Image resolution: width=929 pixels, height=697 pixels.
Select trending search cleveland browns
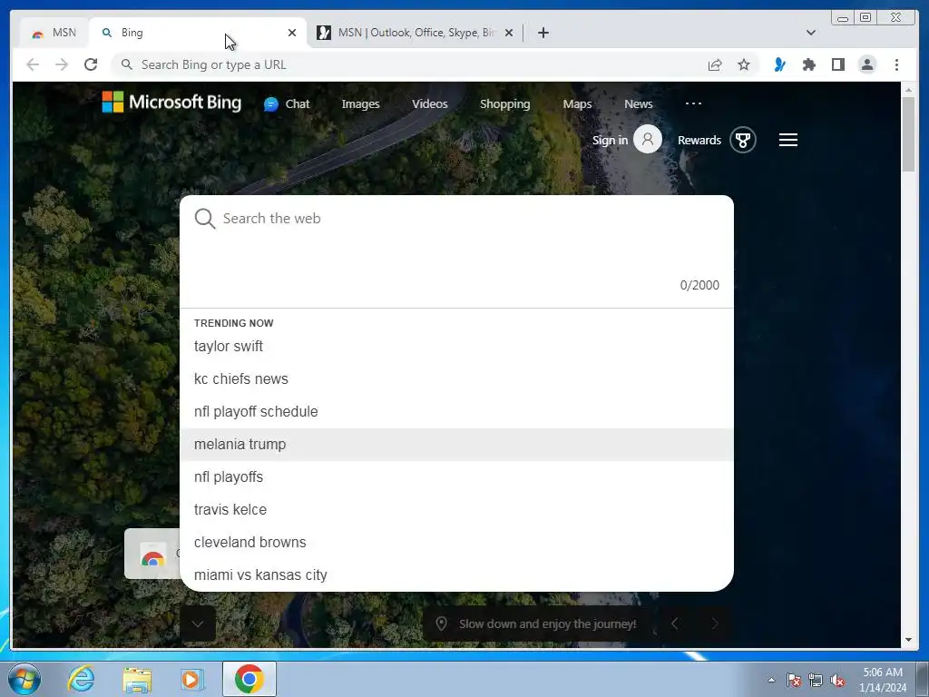tap(456, 542)
